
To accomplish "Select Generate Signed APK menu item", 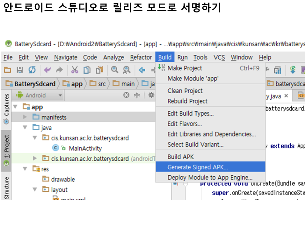I will pyautogui.click(x=198, y=167).
